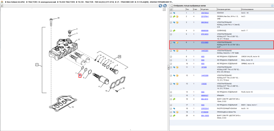Select 'PLUG, Incl in 18' usage cell

(x=247, y=92)
